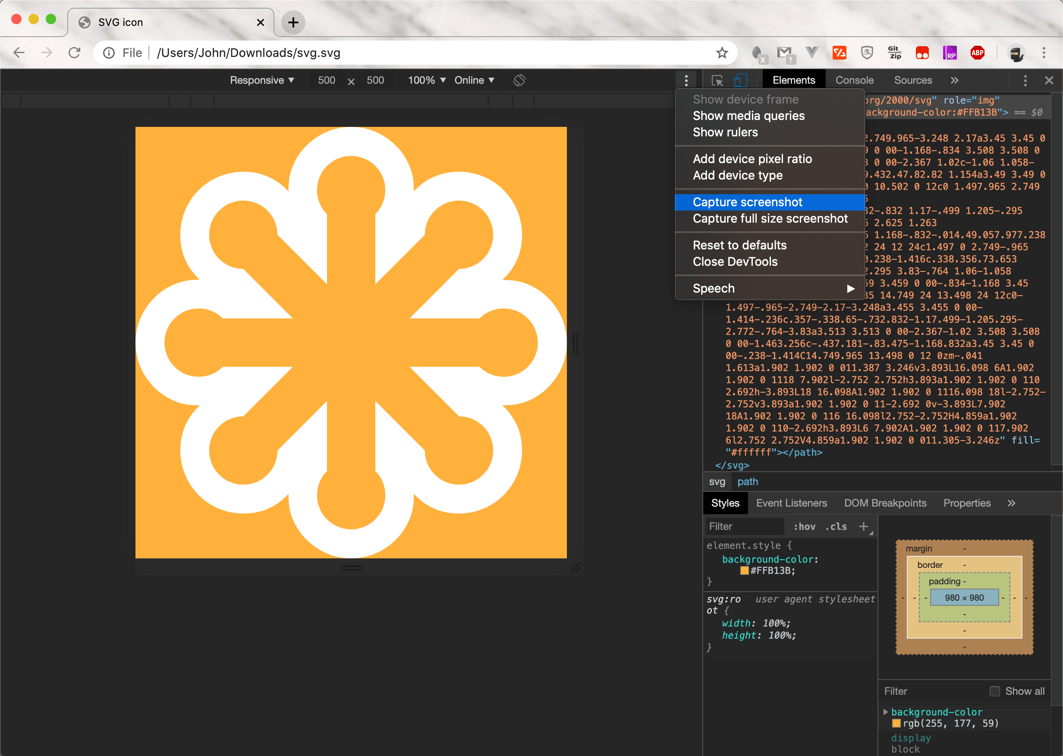
Task: Open the AdBlock Plus extension
Action: pyautogui.click(x=977, y=53)
